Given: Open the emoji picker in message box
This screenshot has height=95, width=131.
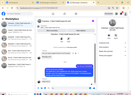Looking at the screenshot, I should 90,88.
